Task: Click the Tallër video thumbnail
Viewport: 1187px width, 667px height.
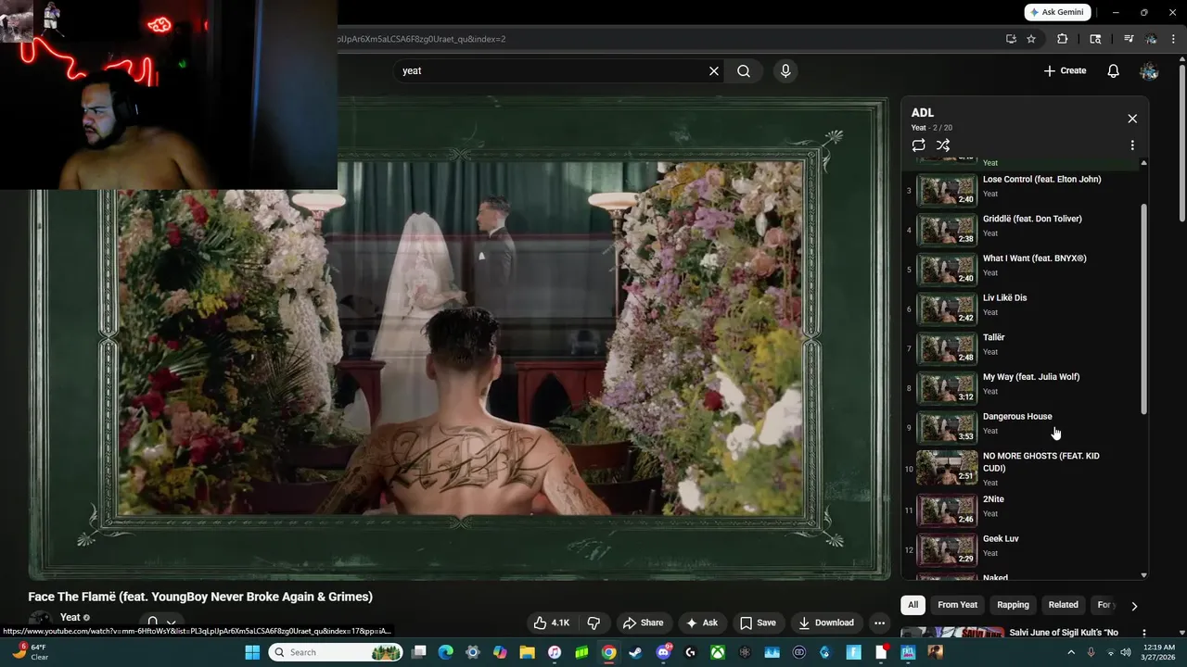Action: coord(947,348)
